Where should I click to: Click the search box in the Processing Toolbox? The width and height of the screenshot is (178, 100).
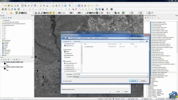click(x=161, y=20)
